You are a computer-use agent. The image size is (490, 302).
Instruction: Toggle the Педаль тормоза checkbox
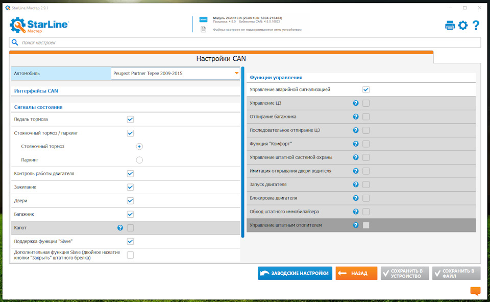[130, 119]
